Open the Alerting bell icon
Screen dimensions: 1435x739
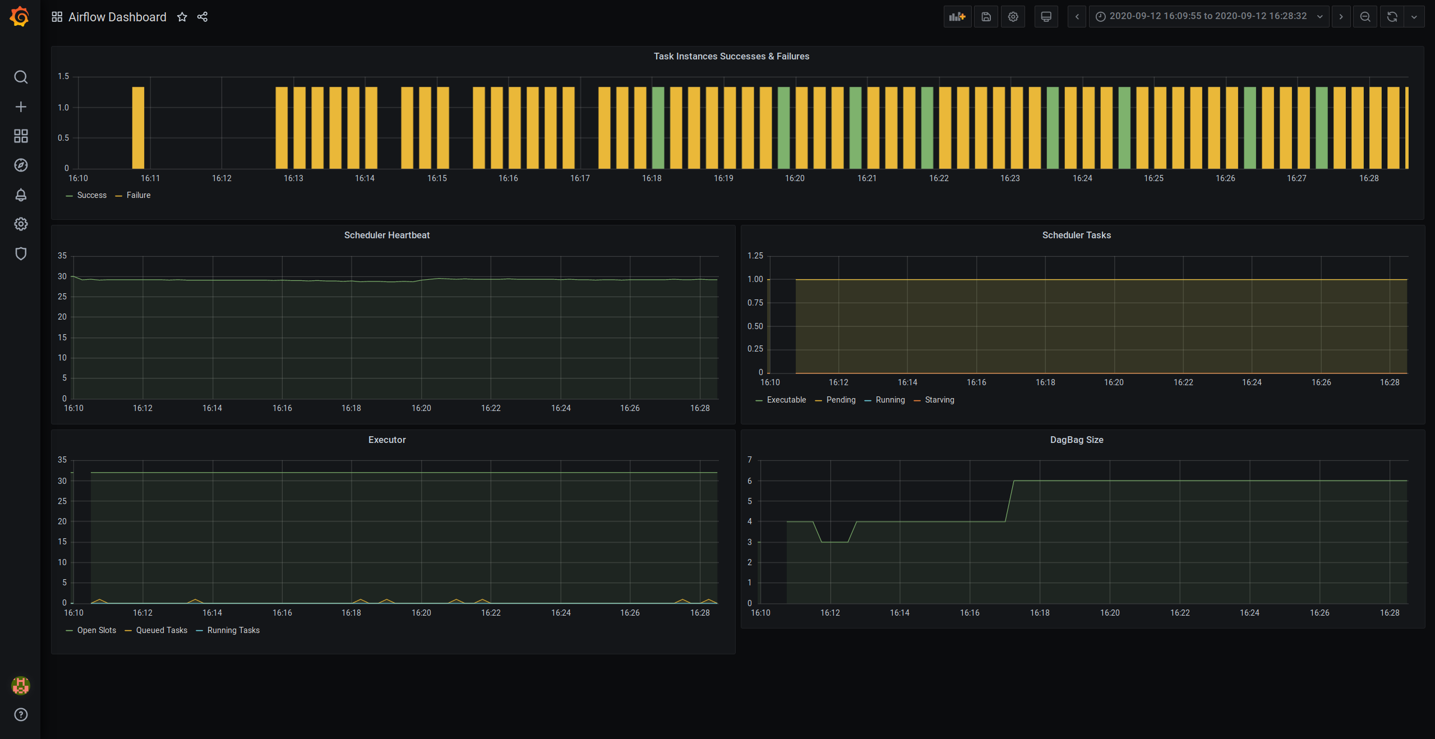[x=21, y=195]
